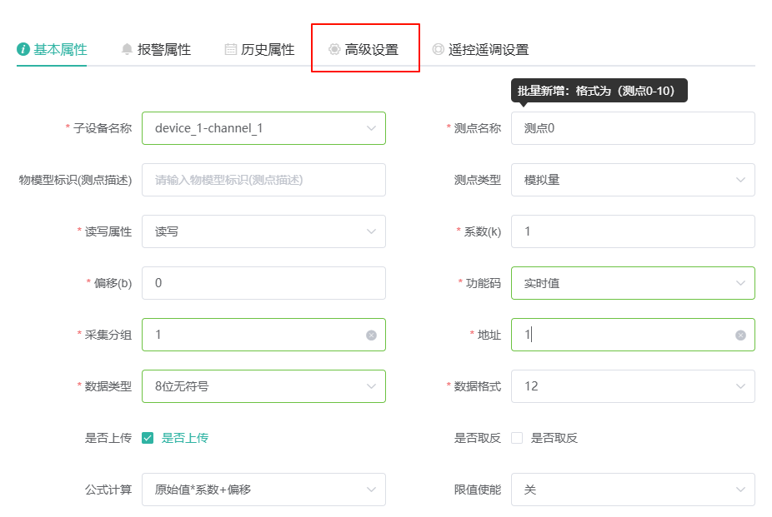Click the icon beside 遥控遥调设置
772x517 pixels.
[x=438, y=49]
